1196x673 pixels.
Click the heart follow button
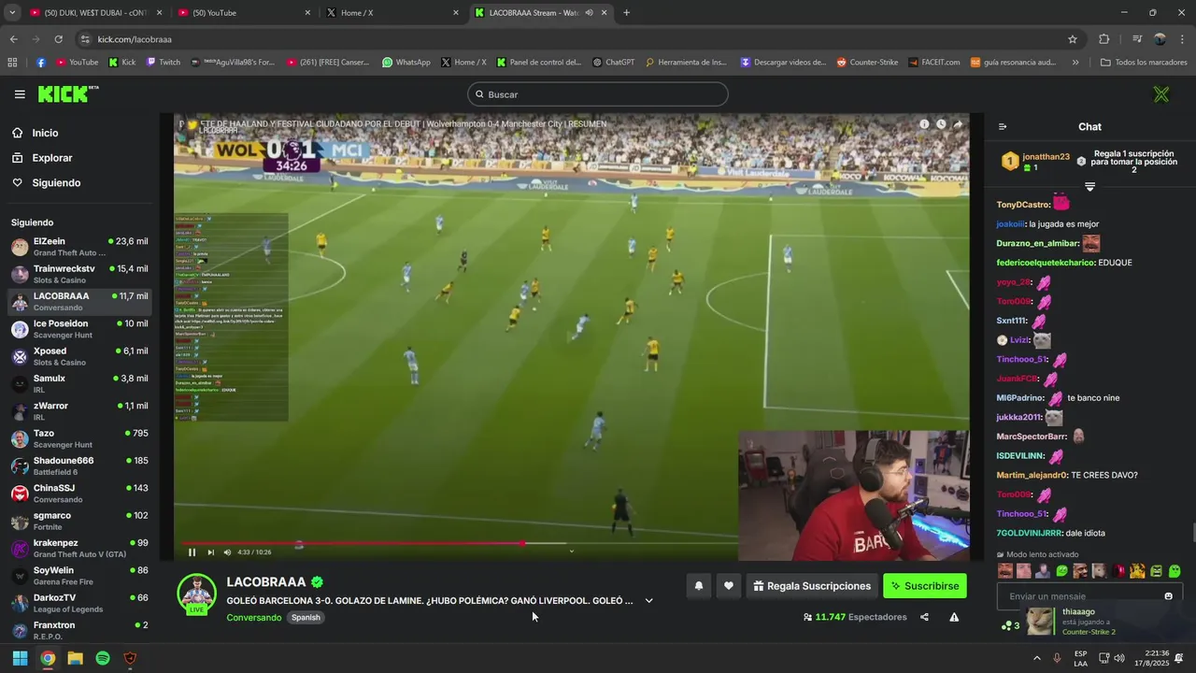click(x=729, y=586)
